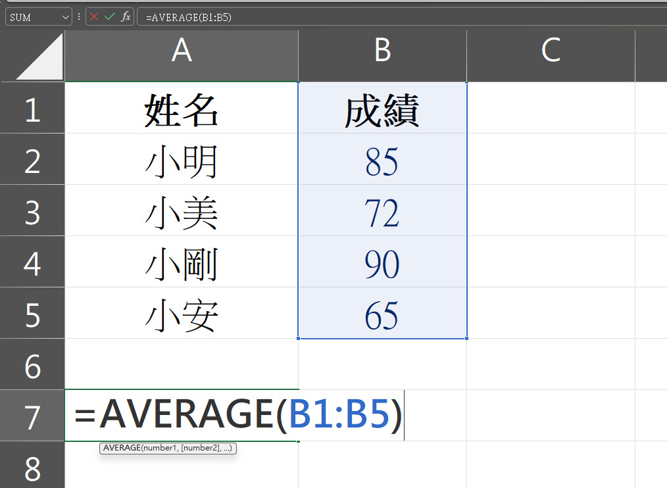Click the AVERAGE function name in tooltip

coord(122,448)
